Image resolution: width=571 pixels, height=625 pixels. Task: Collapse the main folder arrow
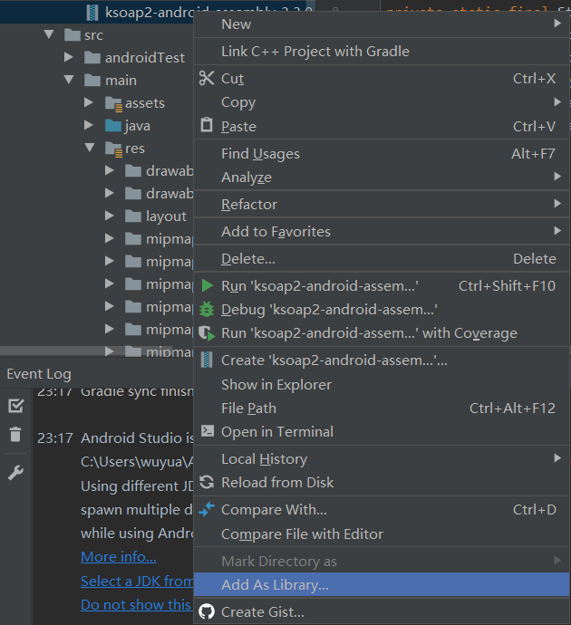pyautogui.click(x=69, y=80)
